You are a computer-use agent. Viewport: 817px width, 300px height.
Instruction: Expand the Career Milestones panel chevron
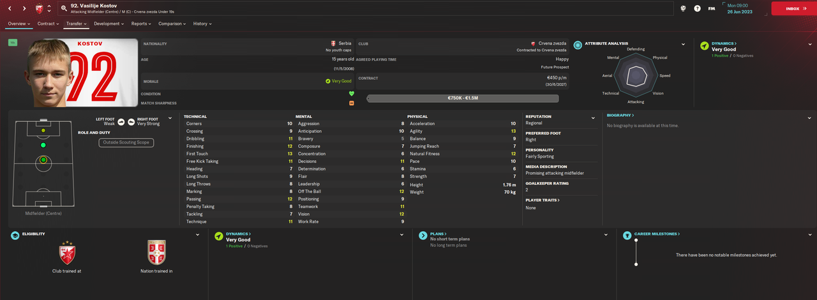click(809, 235)
